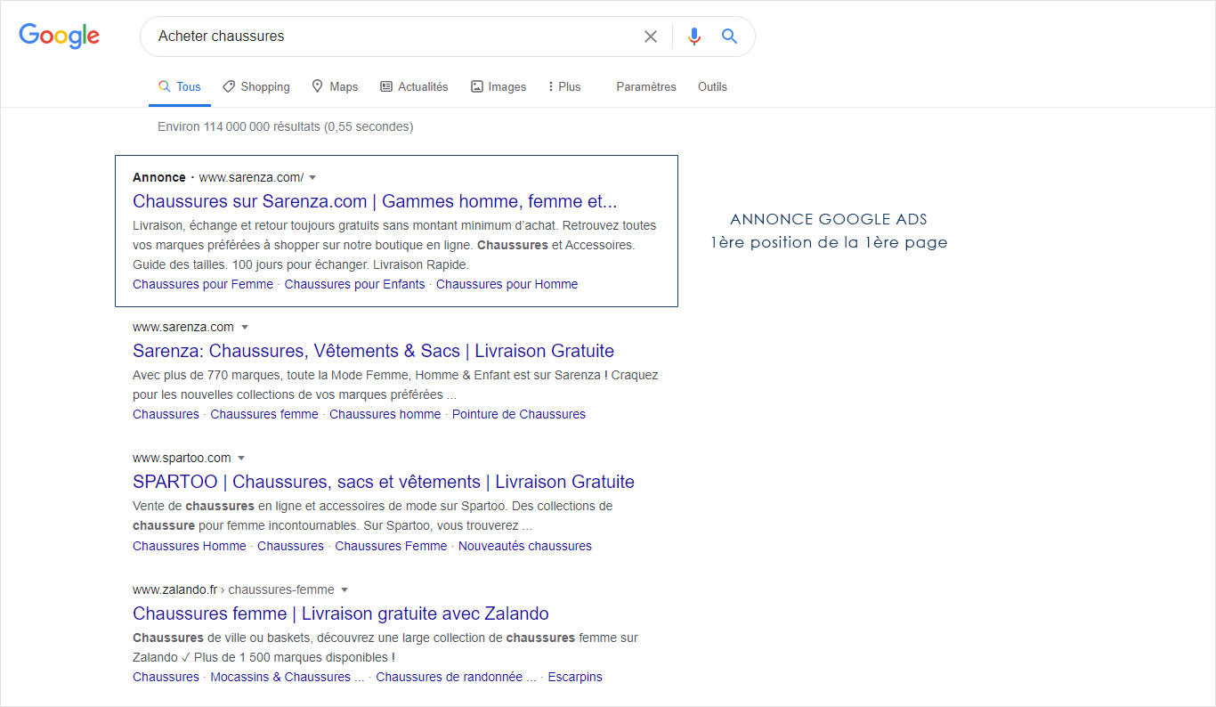
Task: Expand arrow next to www.spartoo.com
Action: click(241, 458)
